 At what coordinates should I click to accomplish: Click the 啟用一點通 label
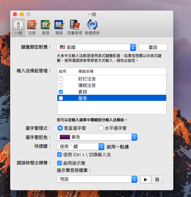pos(118,147)
